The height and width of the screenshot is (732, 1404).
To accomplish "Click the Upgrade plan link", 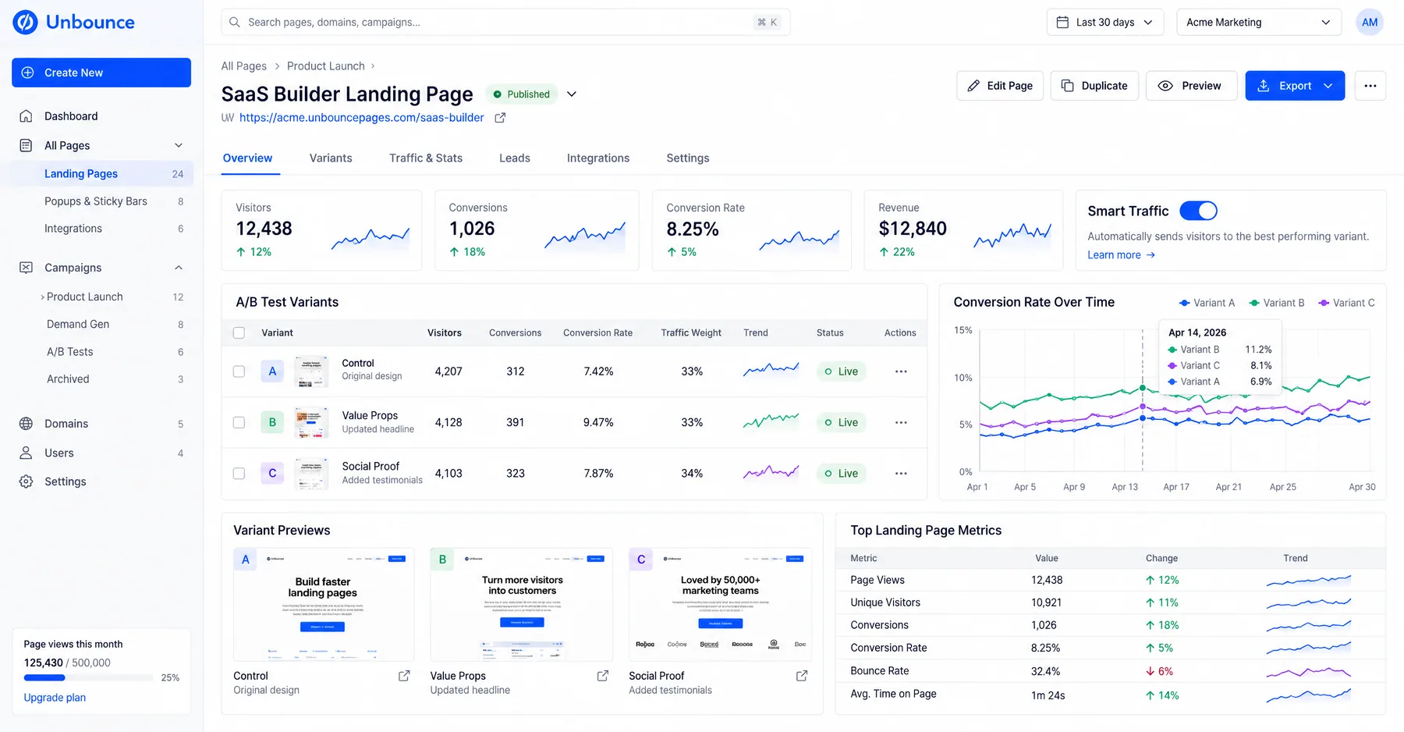I will 55,698.
